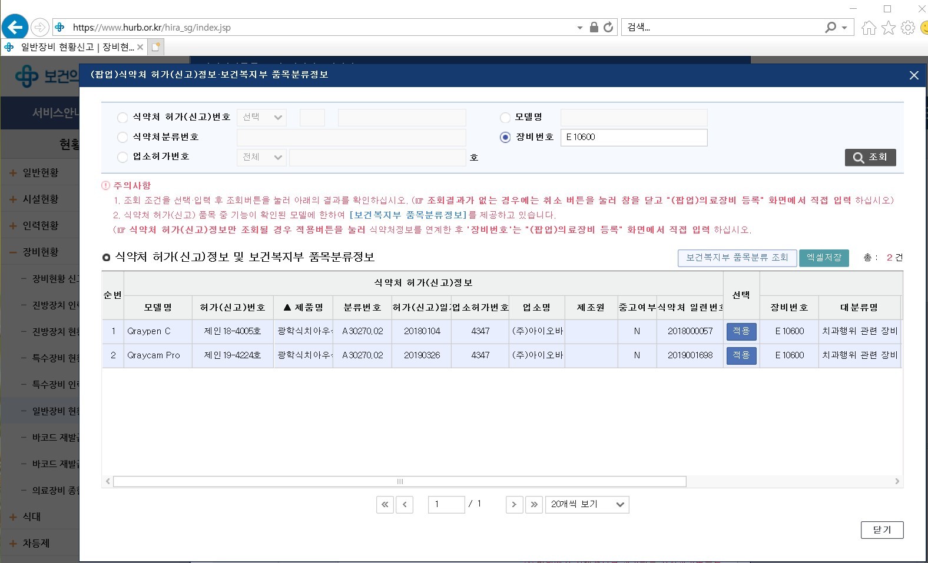Click 적용 for Qraycam Pro row
This screenshot has width=928, height=563.
point(741,355)
